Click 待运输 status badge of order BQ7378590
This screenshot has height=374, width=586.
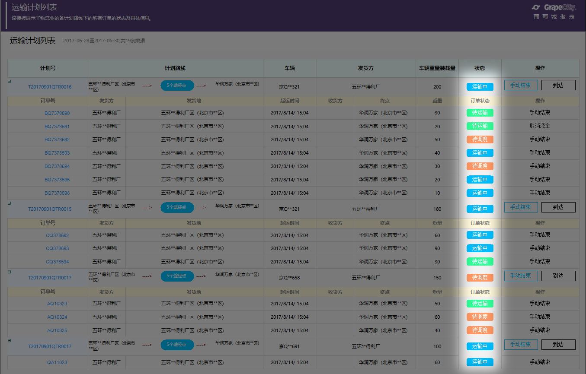(x=480, y=113)
